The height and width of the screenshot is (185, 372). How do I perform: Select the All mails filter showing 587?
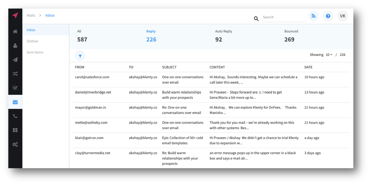82,36
